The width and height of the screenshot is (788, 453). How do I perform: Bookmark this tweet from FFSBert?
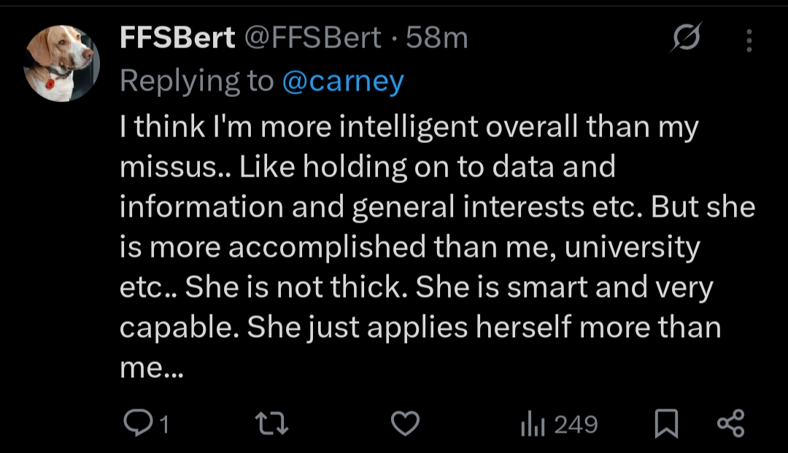(665, 424)
